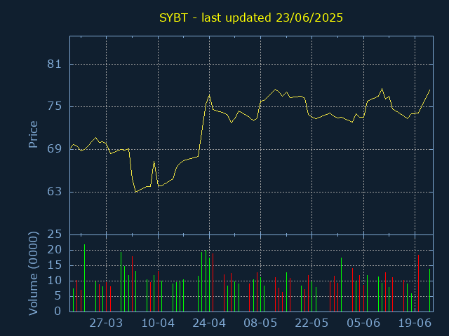Click the tallest green volume bar near 22
Image resolution: width=449 pixels, height=336 pixels.
[x=84, y=278]
